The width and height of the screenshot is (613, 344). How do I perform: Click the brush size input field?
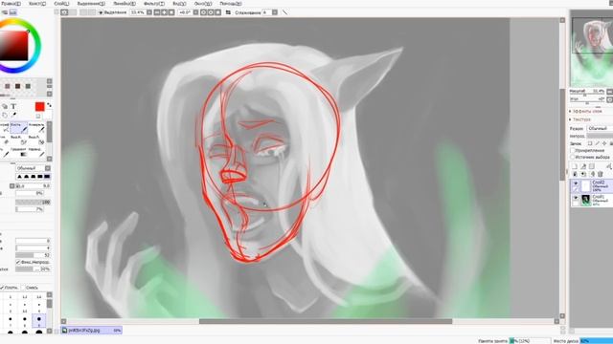(32, 186)
